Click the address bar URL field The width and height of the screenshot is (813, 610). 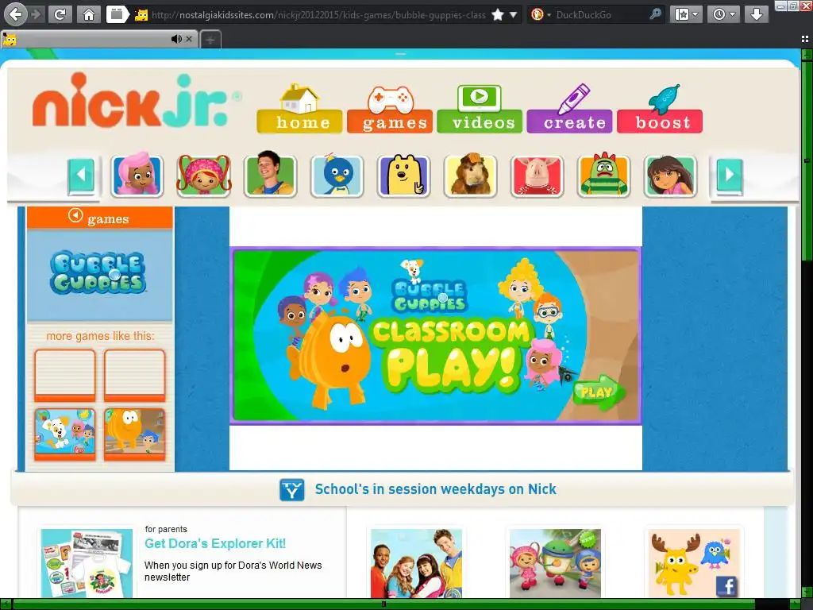(318, 15)
